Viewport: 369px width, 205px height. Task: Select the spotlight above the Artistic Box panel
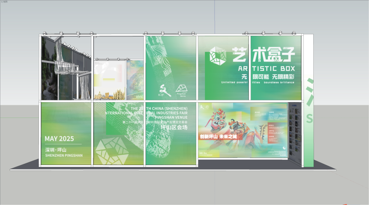pos(264,33)
